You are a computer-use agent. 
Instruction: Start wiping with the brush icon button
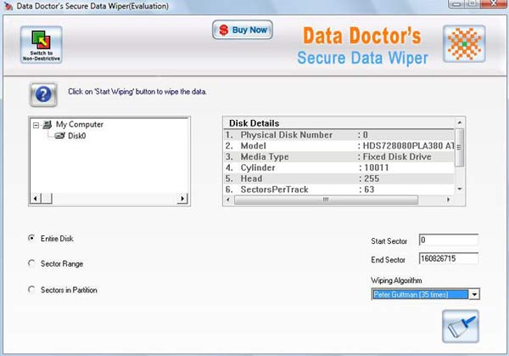click(461, 326)
